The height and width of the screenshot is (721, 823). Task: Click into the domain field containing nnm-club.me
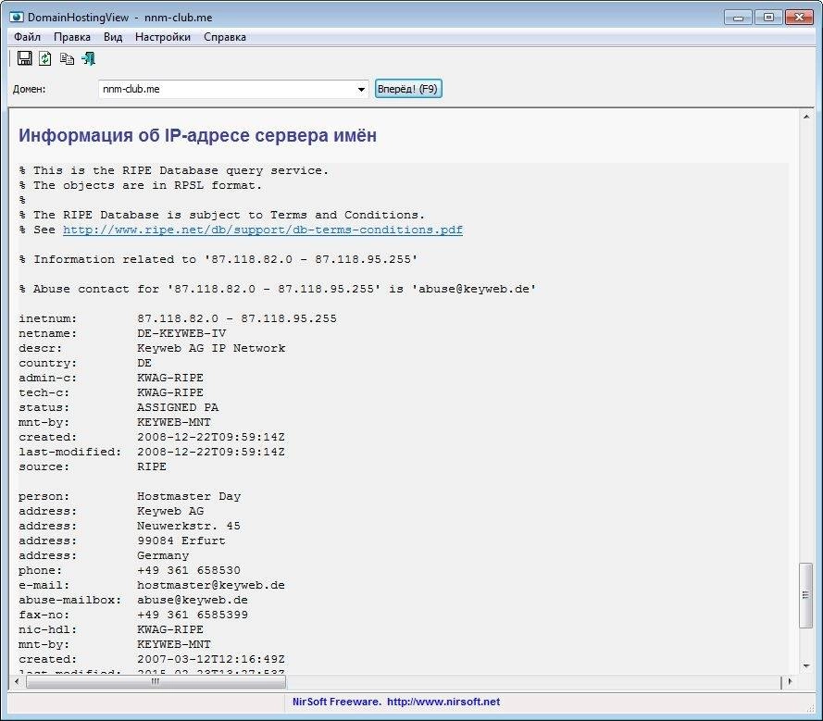(227, 89)
